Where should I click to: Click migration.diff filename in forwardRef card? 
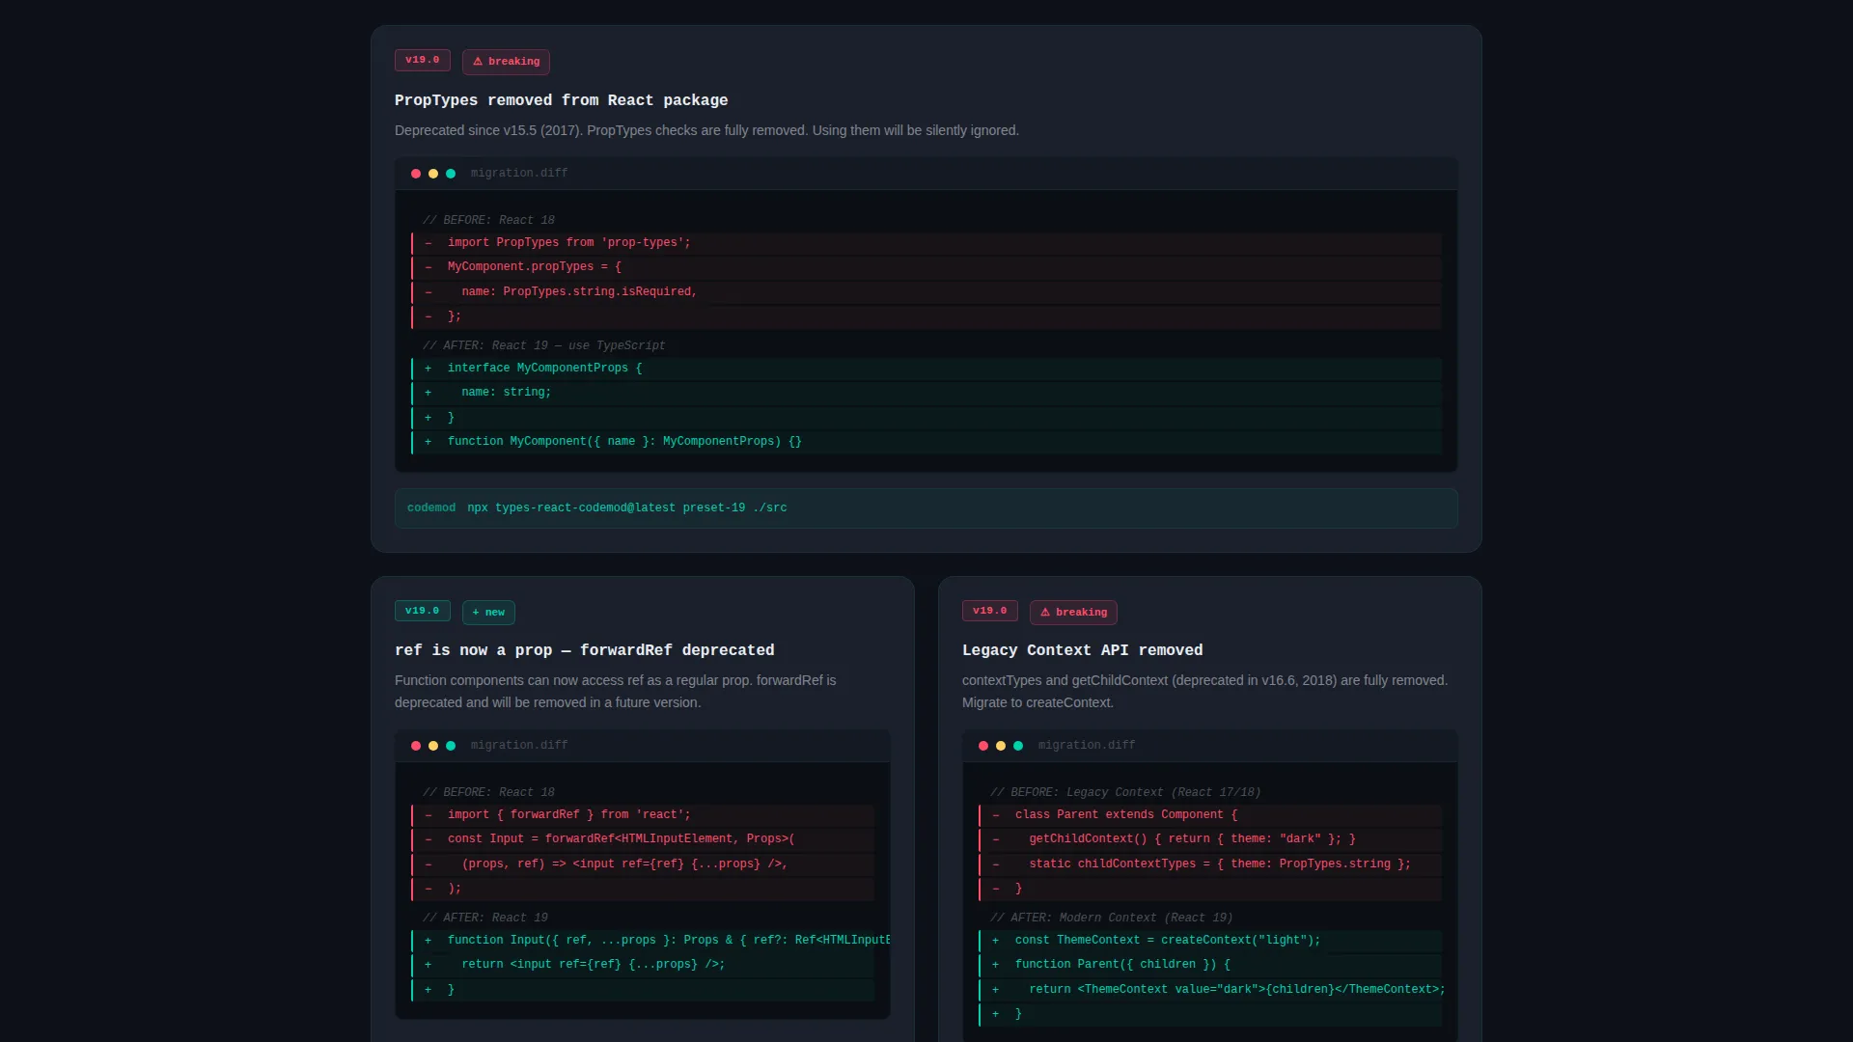click(519, 746)
